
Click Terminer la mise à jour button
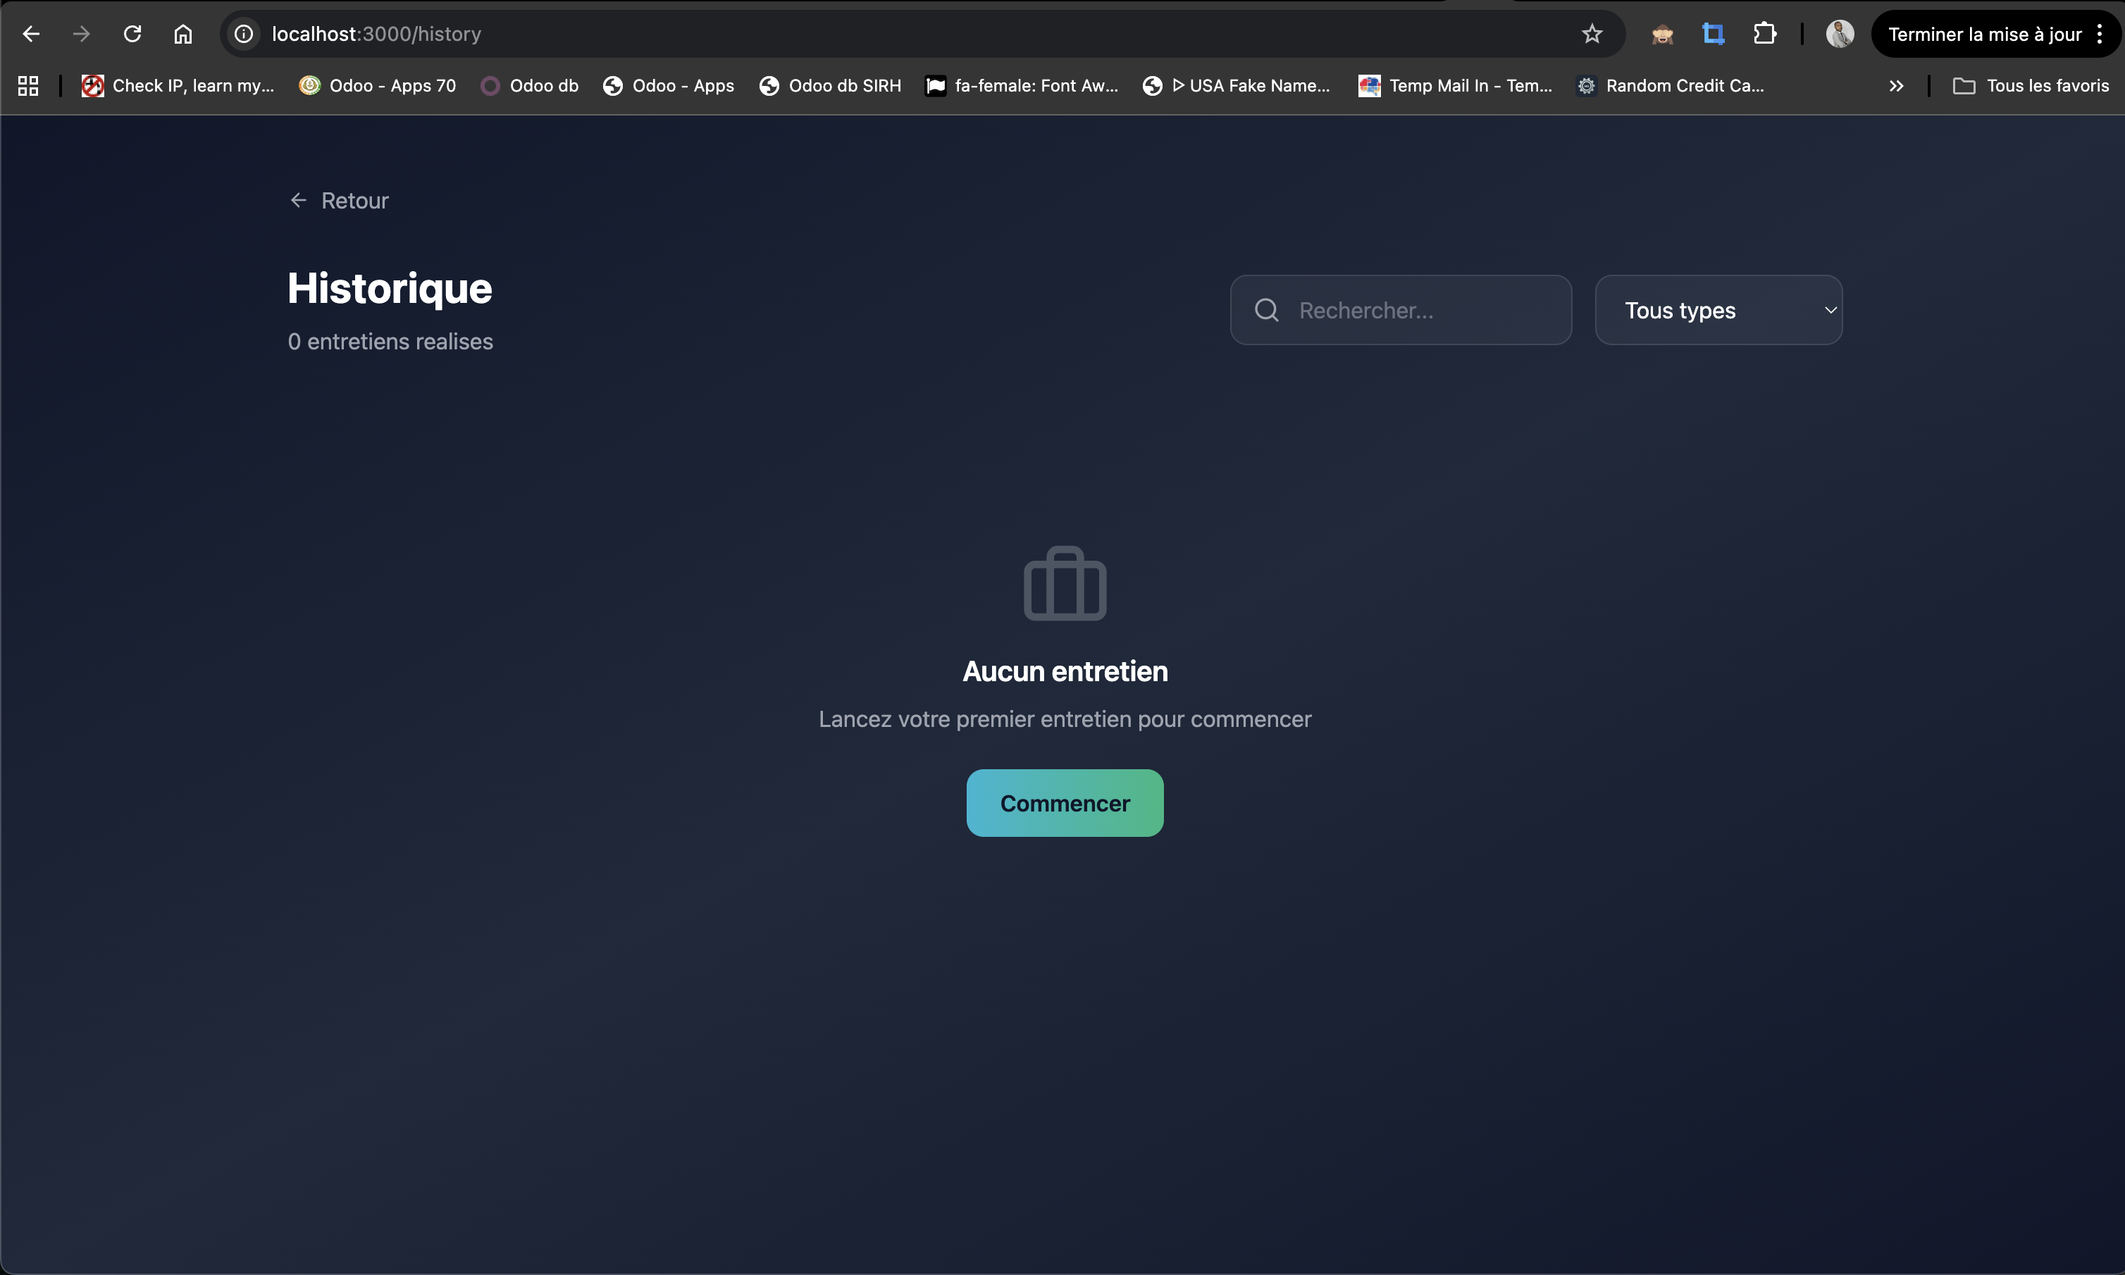tap(1983, 34)
